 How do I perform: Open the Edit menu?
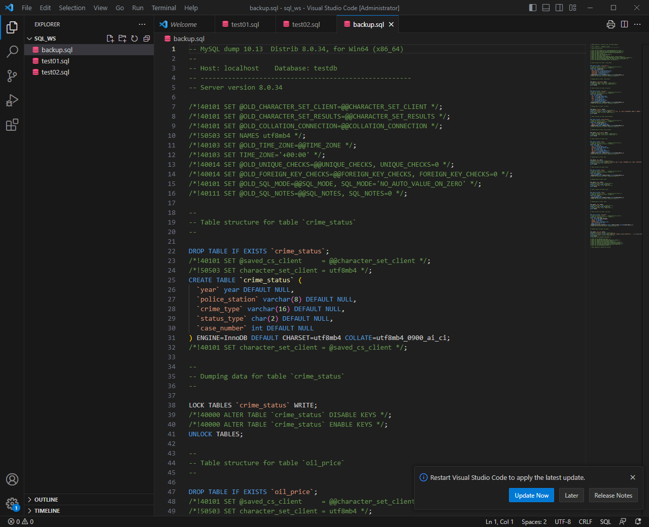coord(45,8)
